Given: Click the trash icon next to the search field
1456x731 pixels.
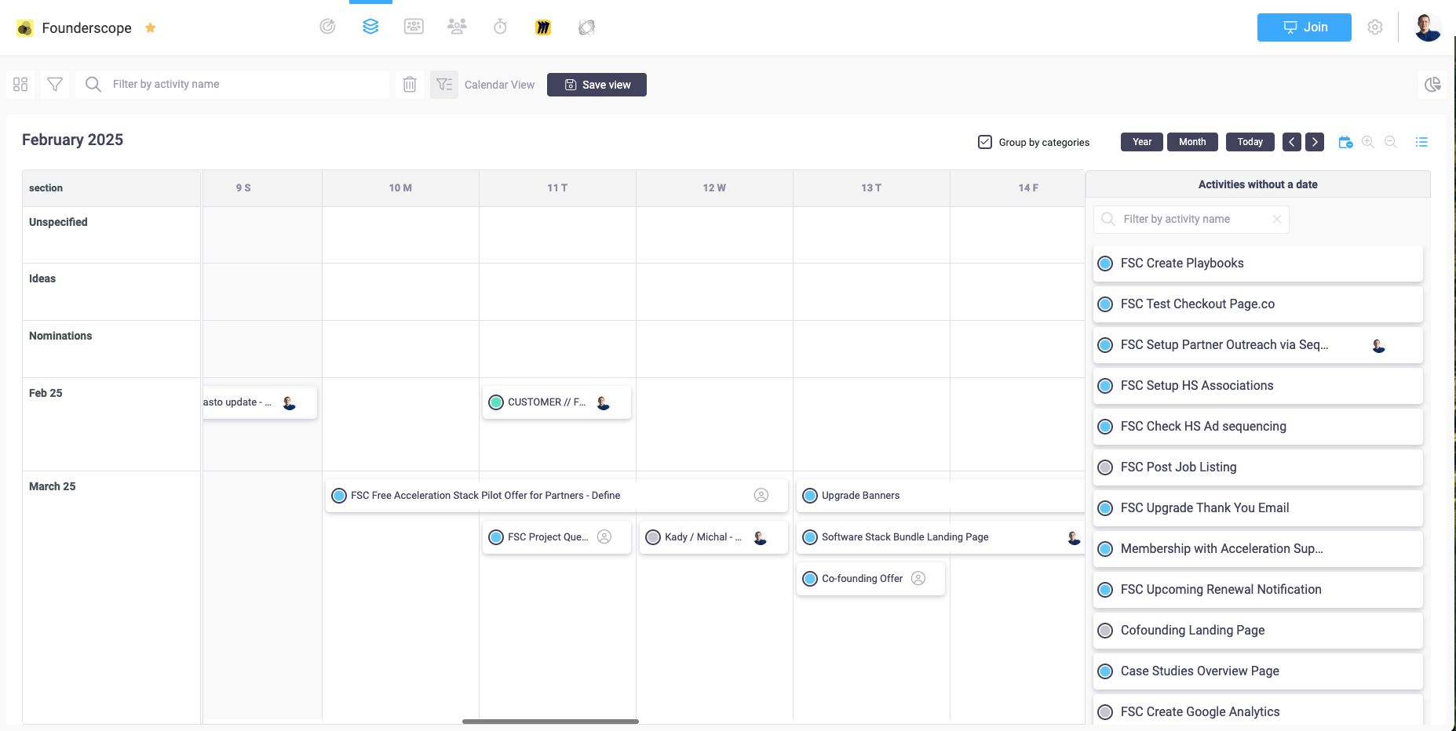Looking at the screenshot, I should tap(409, 84).
